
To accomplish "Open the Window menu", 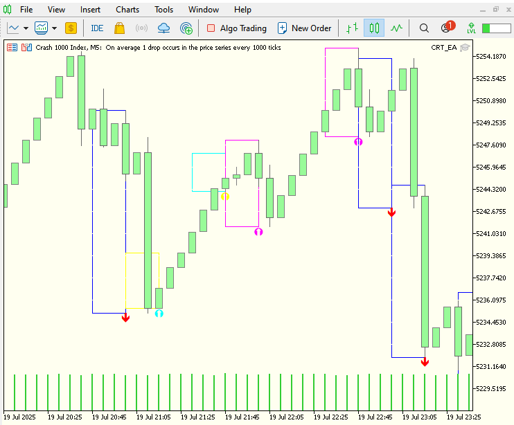I will tap(204, 10).
